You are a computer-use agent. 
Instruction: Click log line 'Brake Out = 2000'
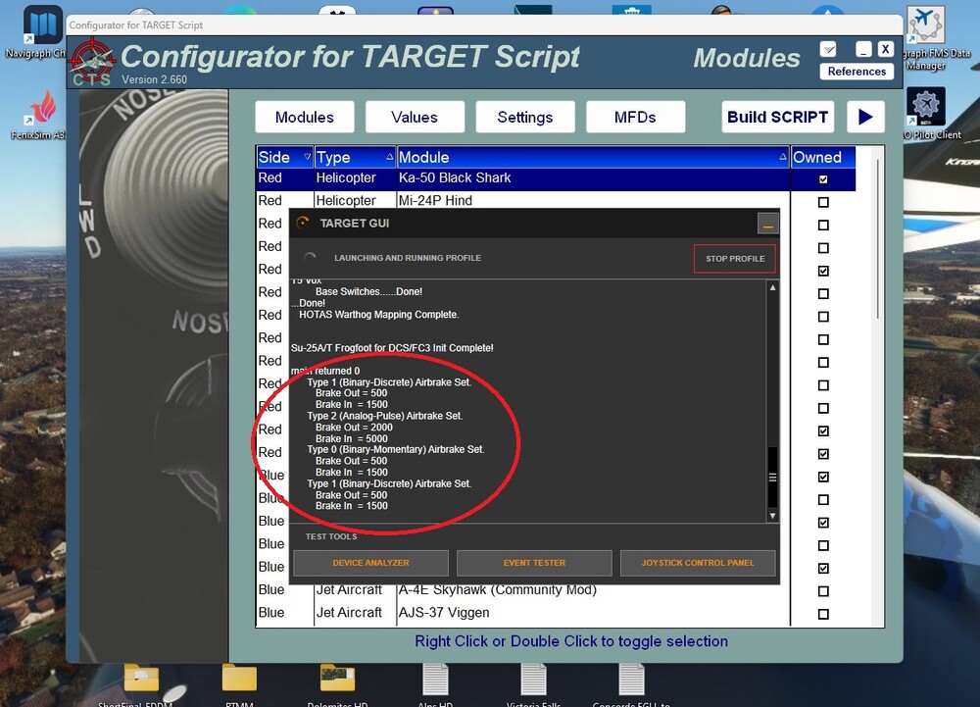tap(354, 428)
